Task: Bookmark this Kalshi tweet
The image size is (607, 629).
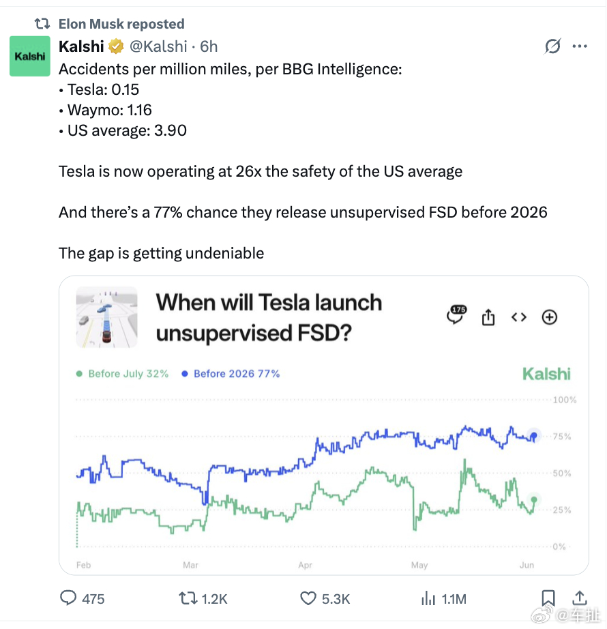Action: [548, 598]
